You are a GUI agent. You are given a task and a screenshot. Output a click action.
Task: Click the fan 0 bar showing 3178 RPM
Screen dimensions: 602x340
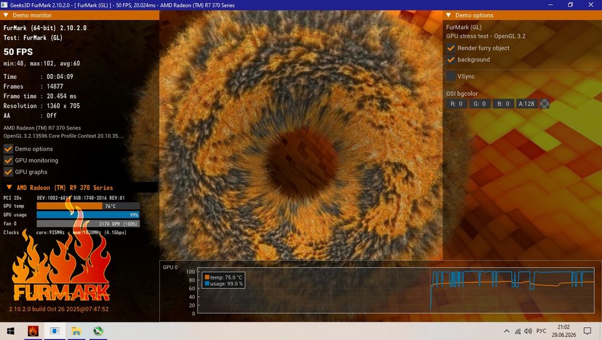coord(88,224)
